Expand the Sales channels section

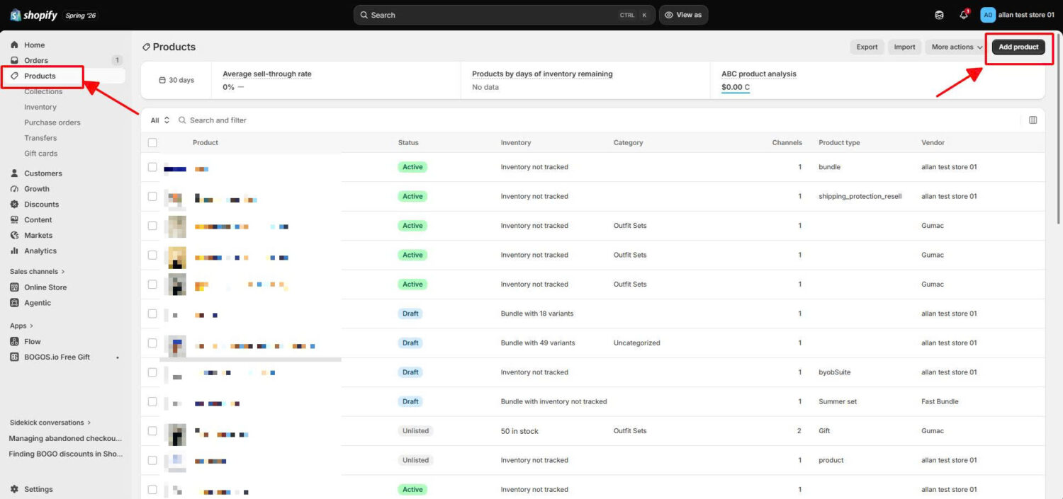click(37, 271)
